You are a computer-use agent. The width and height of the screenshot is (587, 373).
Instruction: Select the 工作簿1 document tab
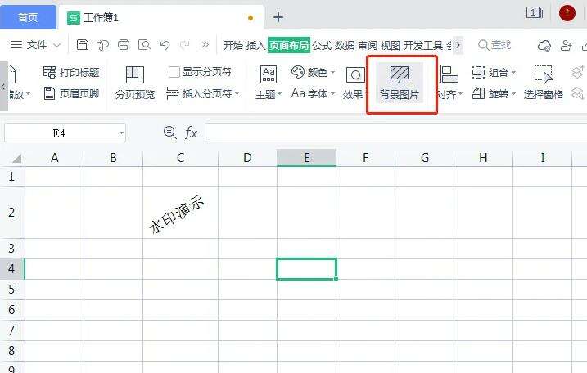161,17
